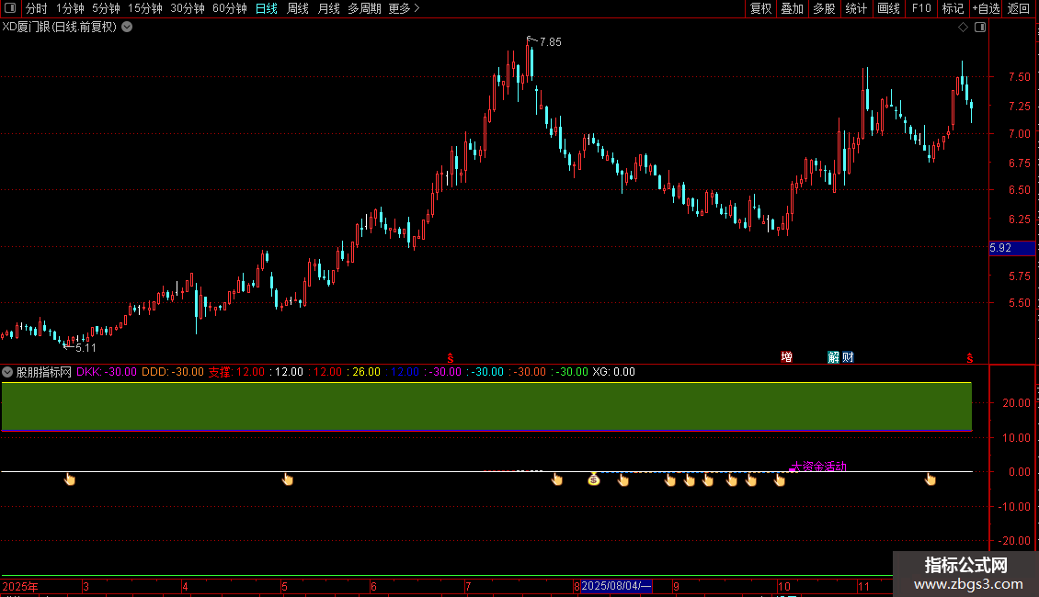Click the 解 event marker on the chart
Viewport: 1039px width, 597px height.
[x=833, y=357]
